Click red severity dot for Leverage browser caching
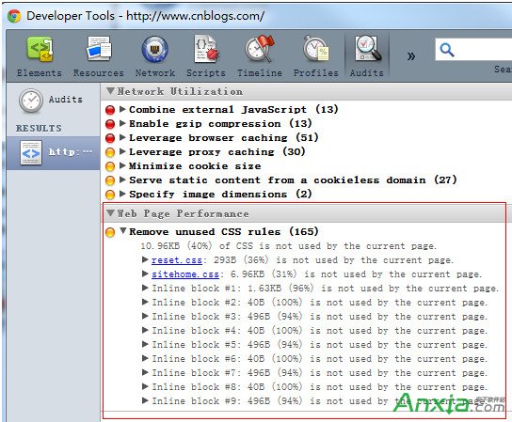The image size is (512, 422). pos(110,138)
